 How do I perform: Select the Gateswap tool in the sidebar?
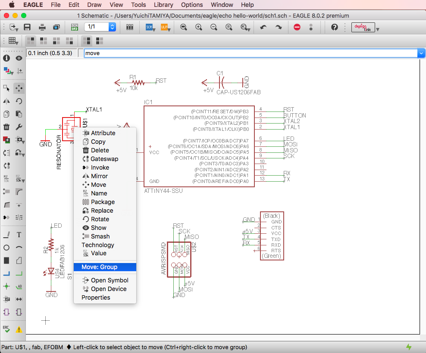coord(6,165)
